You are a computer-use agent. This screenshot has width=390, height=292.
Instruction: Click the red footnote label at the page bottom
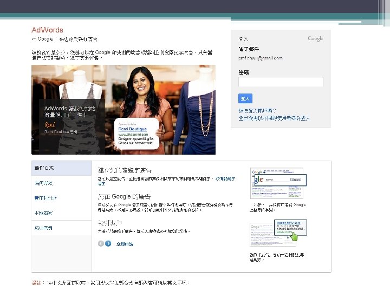[38, 283]
